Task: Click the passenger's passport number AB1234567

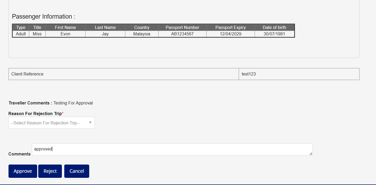Action: [182, 34]
